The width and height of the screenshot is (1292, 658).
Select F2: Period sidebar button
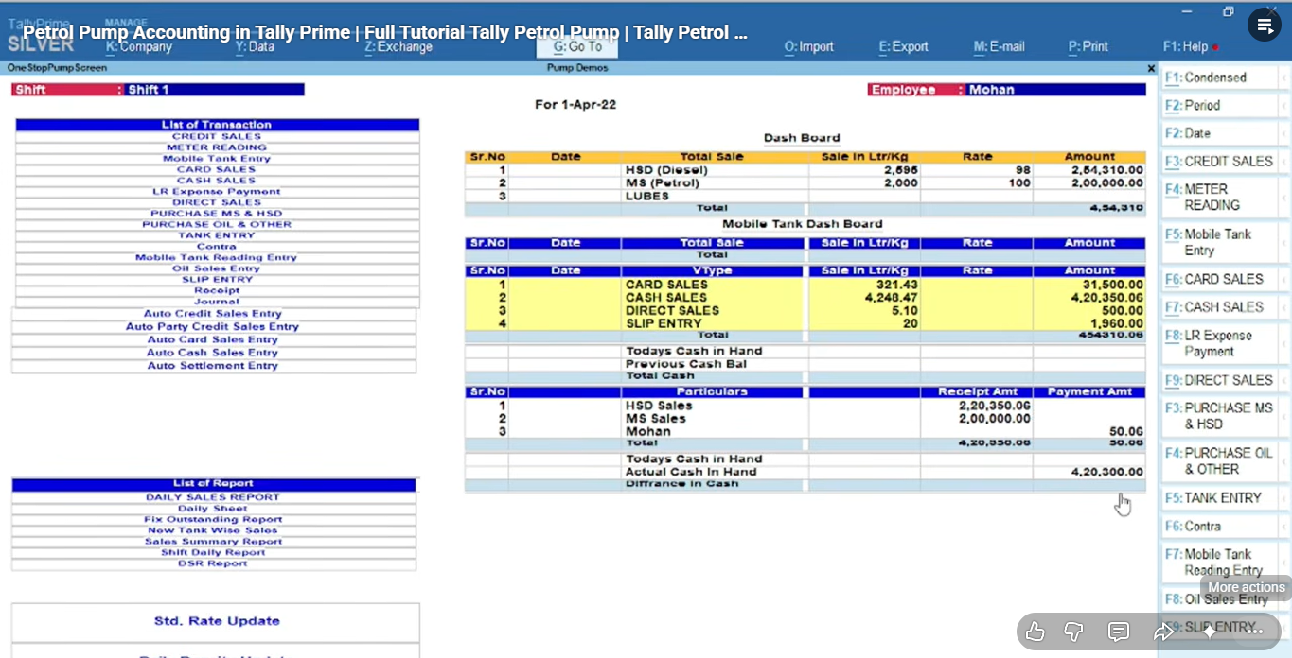(1221, 106)
